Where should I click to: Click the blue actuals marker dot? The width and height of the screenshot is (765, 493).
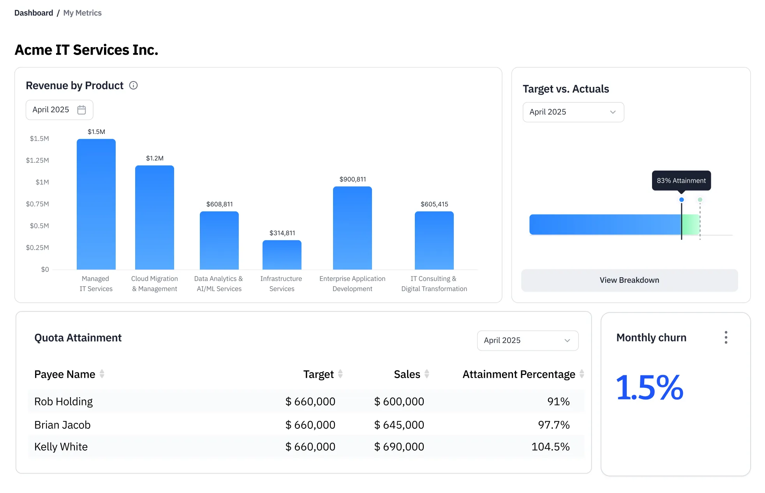click(682, 200)
